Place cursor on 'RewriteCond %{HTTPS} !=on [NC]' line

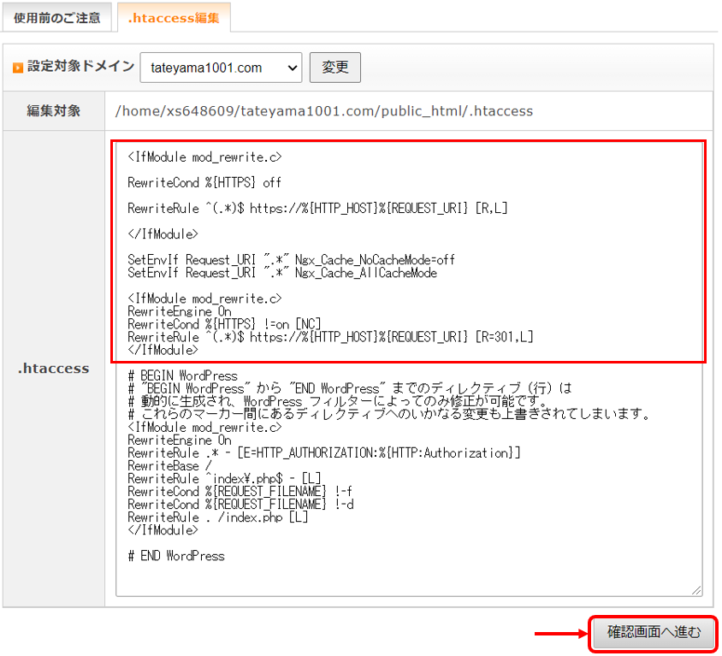pyautogui.click(x=226, y=324)
